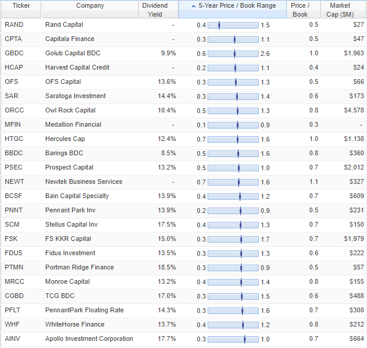Viewport: 367px width, 348px height.
Task: Click company name Owl Rock Capital
Action: click(70, 110)
